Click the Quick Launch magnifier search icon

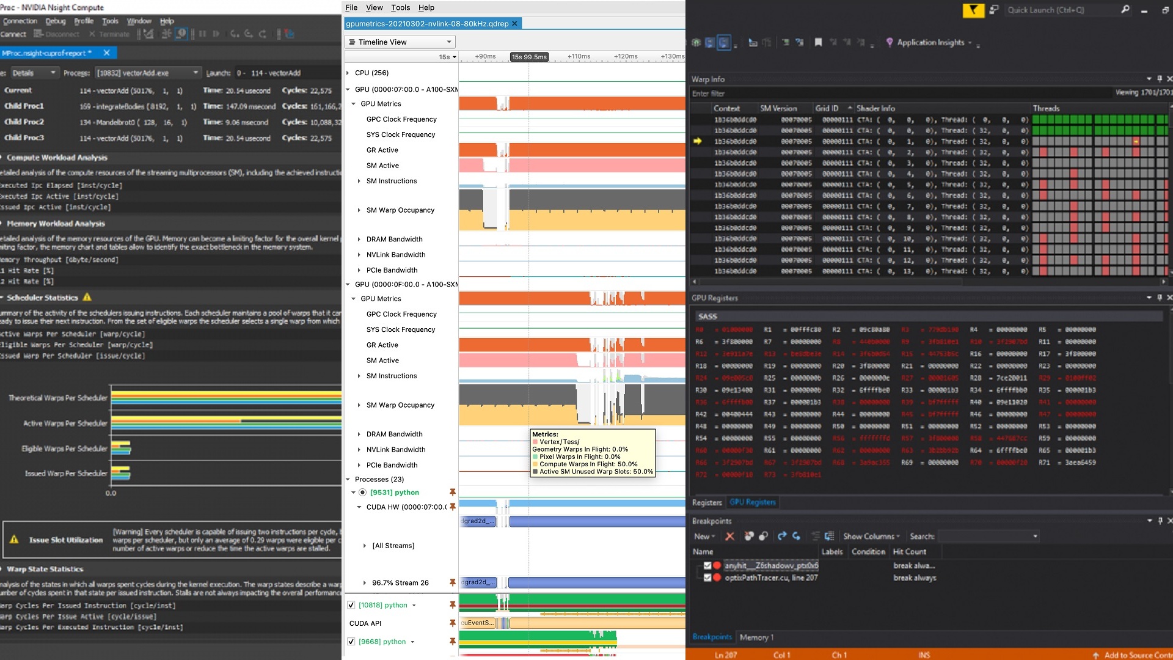coord(1125,10)
